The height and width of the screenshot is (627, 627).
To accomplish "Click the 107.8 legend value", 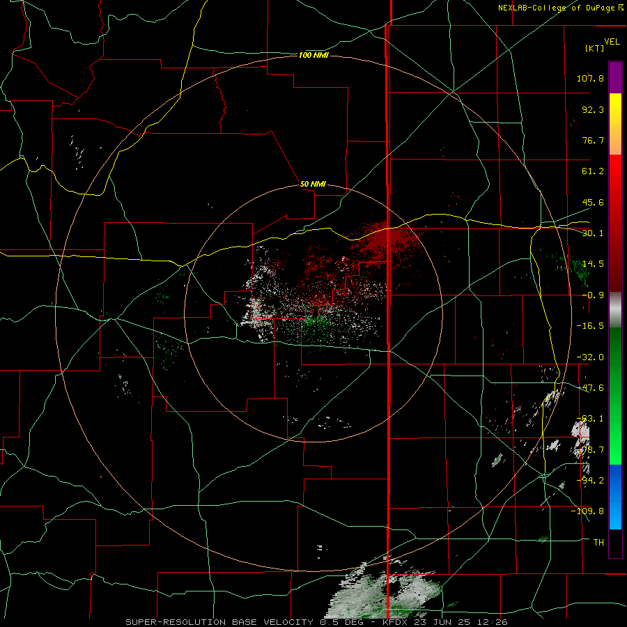I will click(x=590, y=78).
